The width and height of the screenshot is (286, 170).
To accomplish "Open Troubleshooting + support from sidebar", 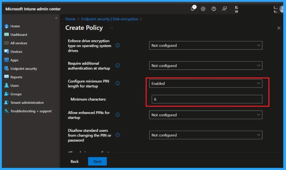I will [31, 111].
